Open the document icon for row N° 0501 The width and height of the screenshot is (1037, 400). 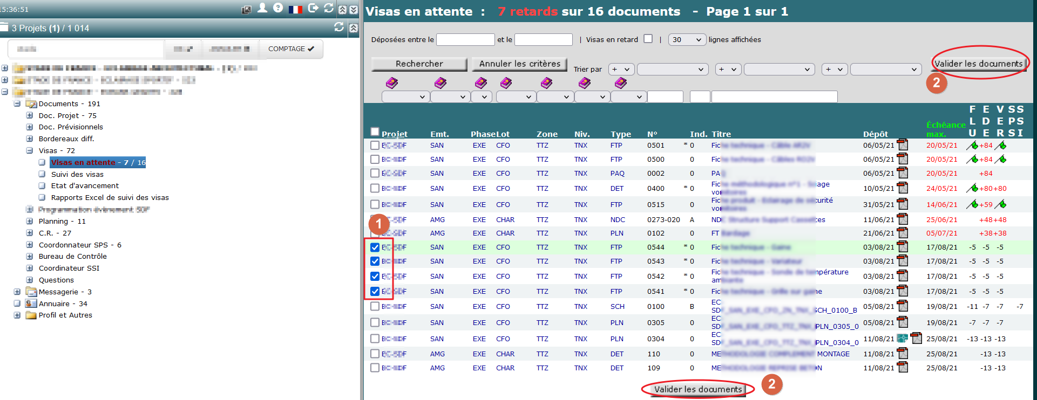(x=903, y=144)
